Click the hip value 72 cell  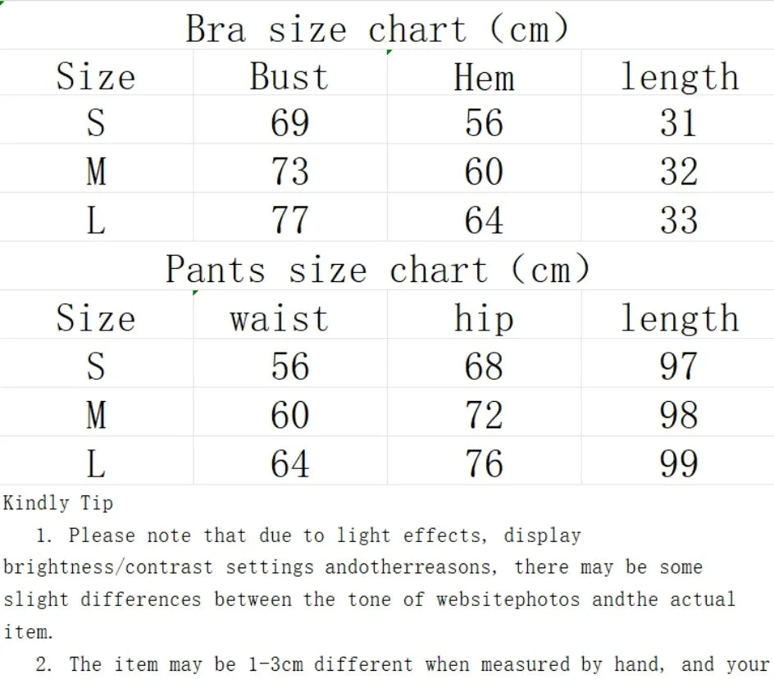(484, 414)
